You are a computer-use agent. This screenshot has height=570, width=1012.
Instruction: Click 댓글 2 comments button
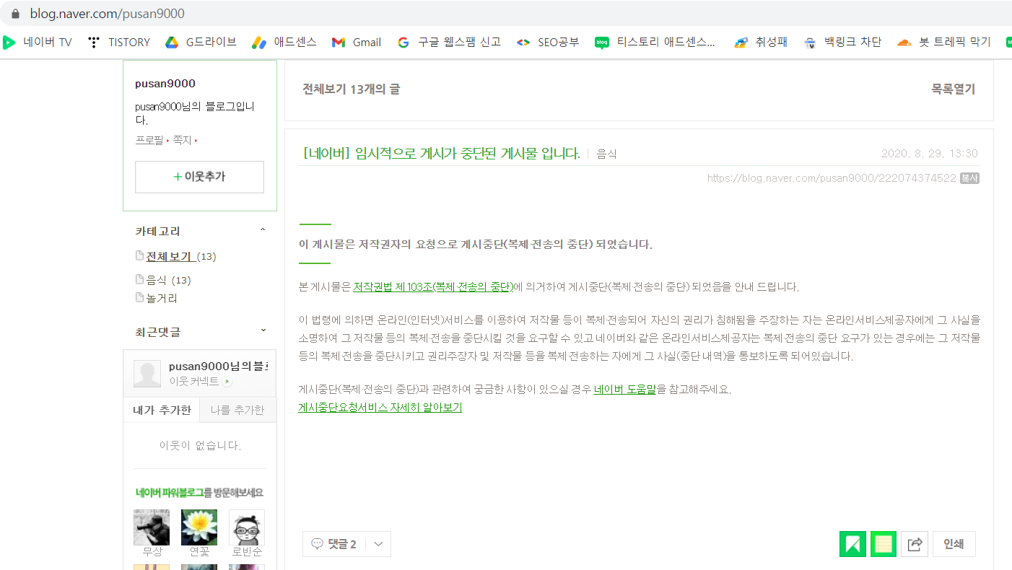(x=334, y=544)
